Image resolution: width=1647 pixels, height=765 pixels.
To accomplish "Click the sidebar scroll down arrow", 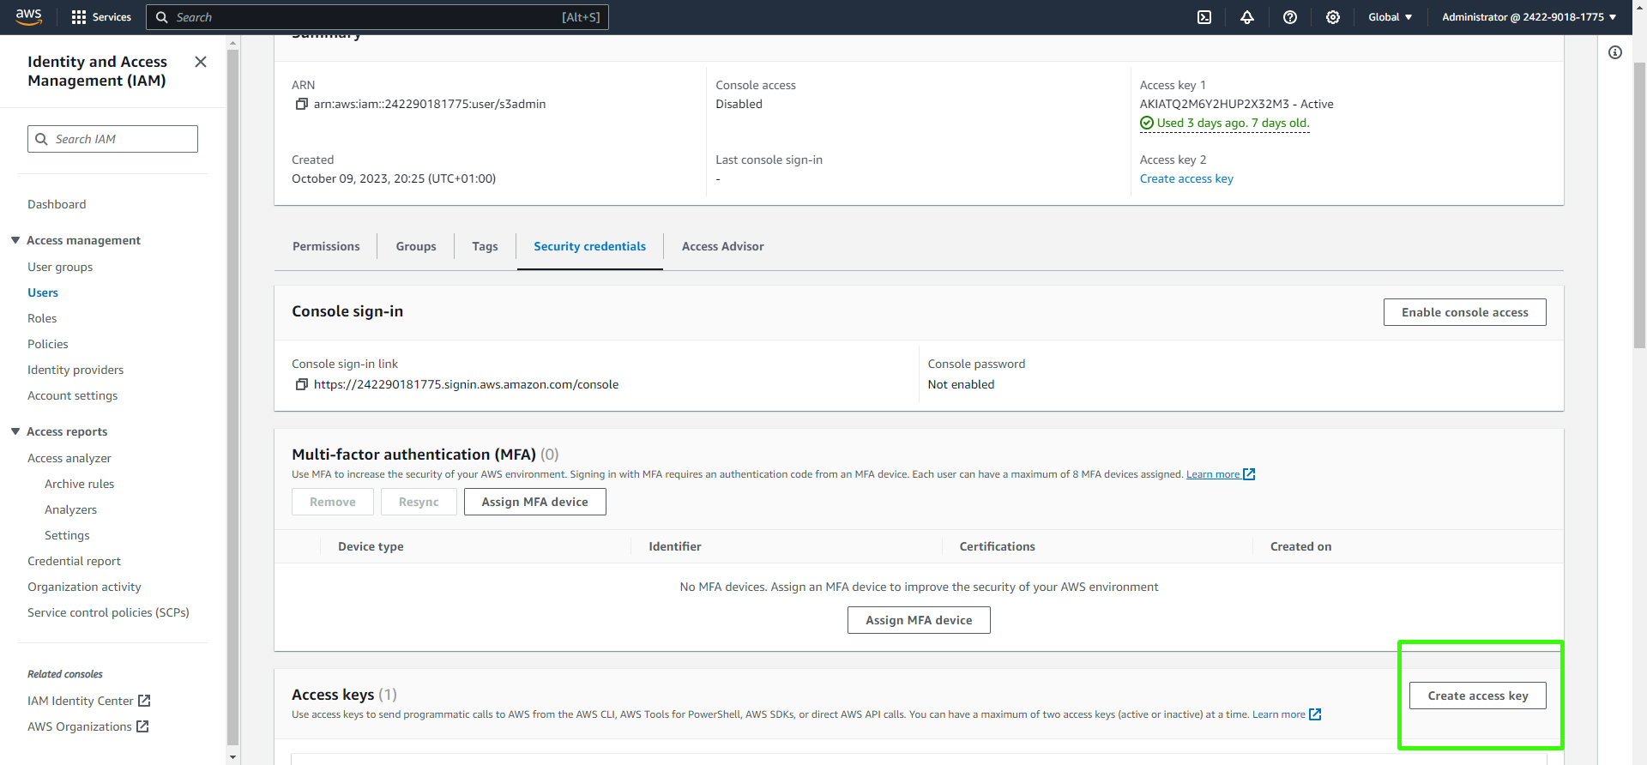I will pyautogui.click(x=233, y=757).
